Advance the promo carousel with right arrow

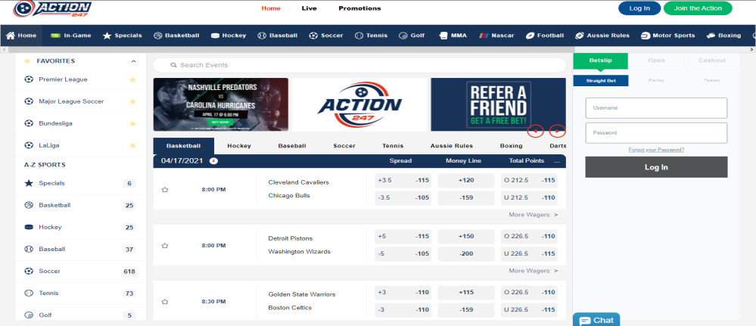pos(558,130)
